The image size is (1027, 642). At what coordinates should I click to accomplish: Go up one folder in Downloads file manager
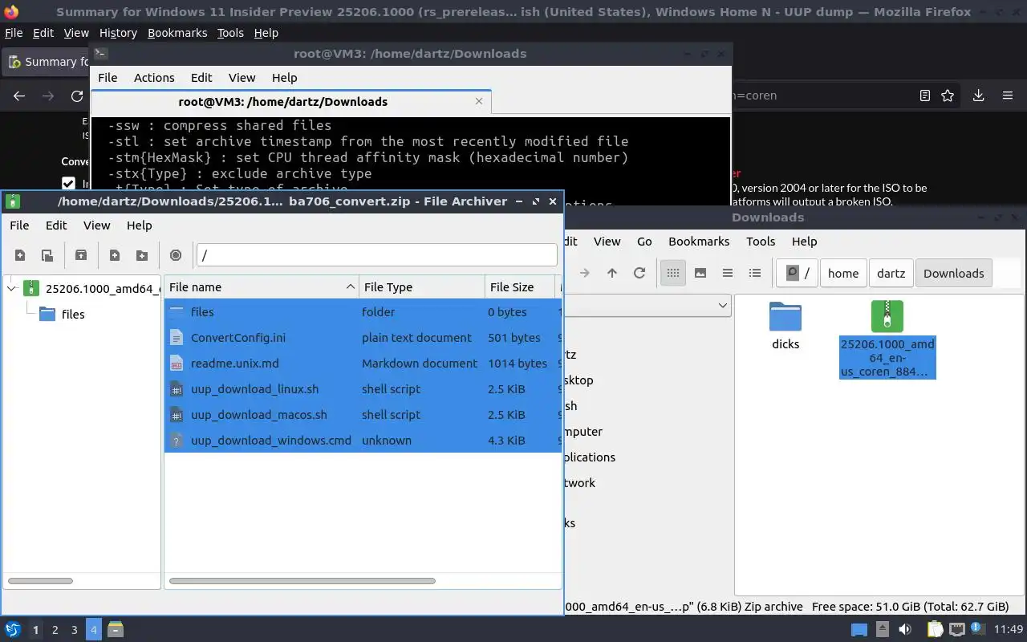point(612,273)
